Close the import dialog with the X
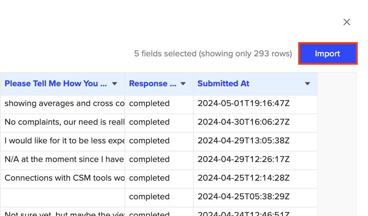Screen dimensions: 368x216 [347, 22]
